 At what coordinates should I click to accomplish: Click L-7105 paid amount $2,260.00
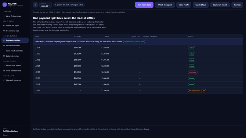[x=105, y=72]
